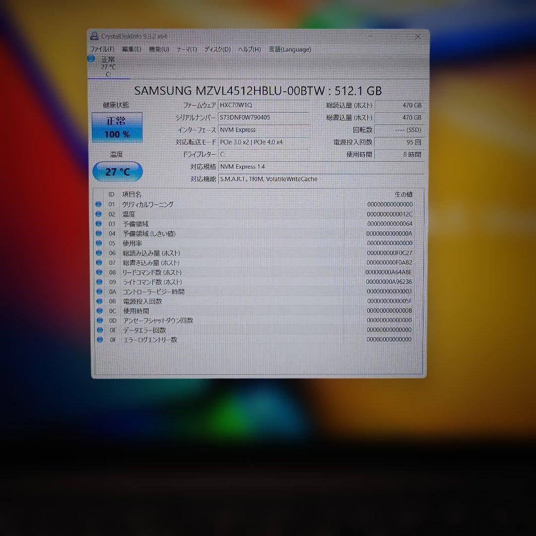Click status circle of 電源投入回数 attribute row

(99, 301)
